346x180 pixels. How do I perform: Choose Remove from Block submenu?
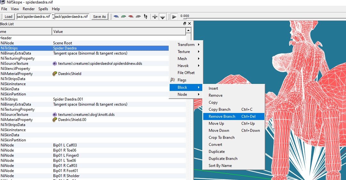(234, 95)
